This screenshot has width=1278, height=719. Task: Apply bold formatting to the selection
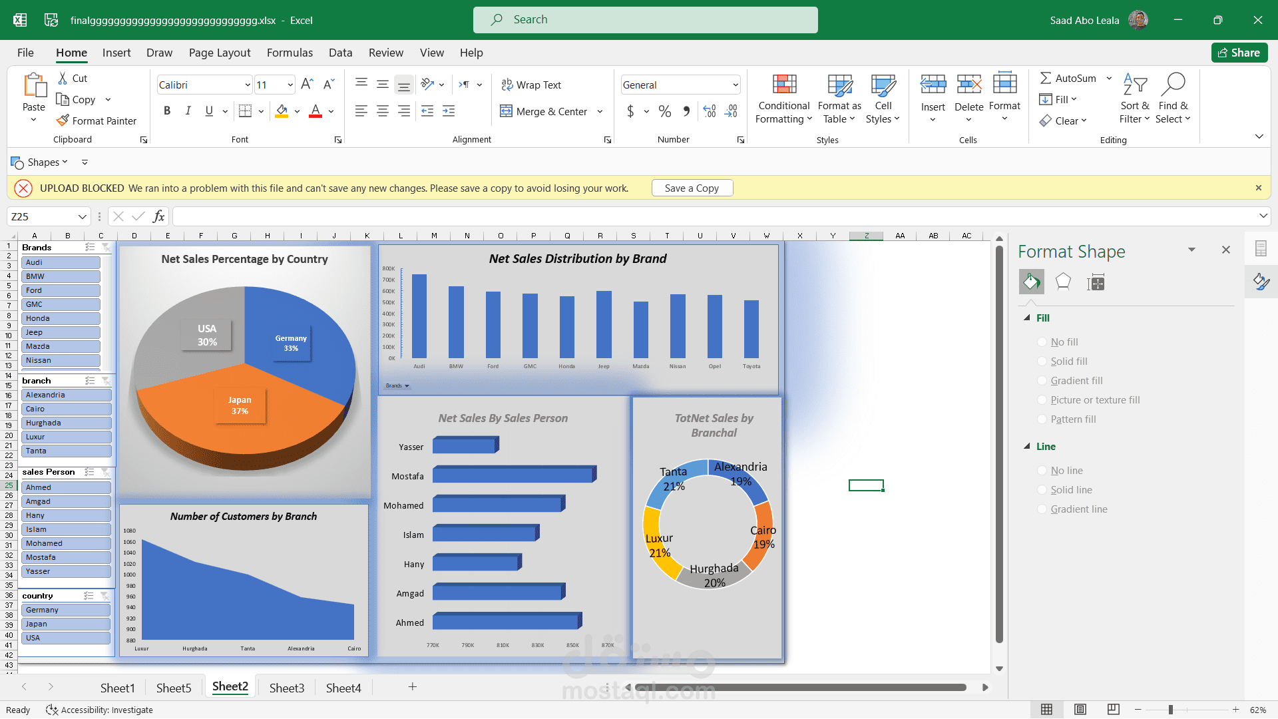[167, 111]
